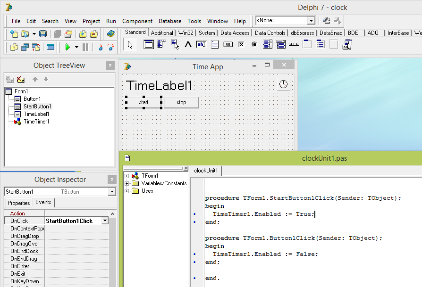The image size is (422, 287).
Task: Click the Save Current Desktop icon
Action: 327,20
